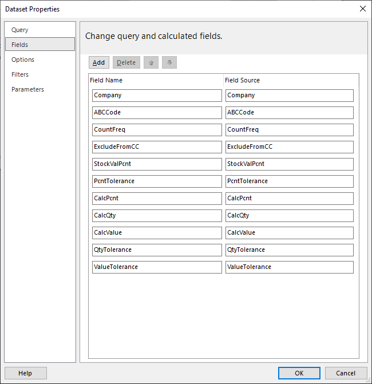Click the ValueTolerance field source box

coord(289,267)
